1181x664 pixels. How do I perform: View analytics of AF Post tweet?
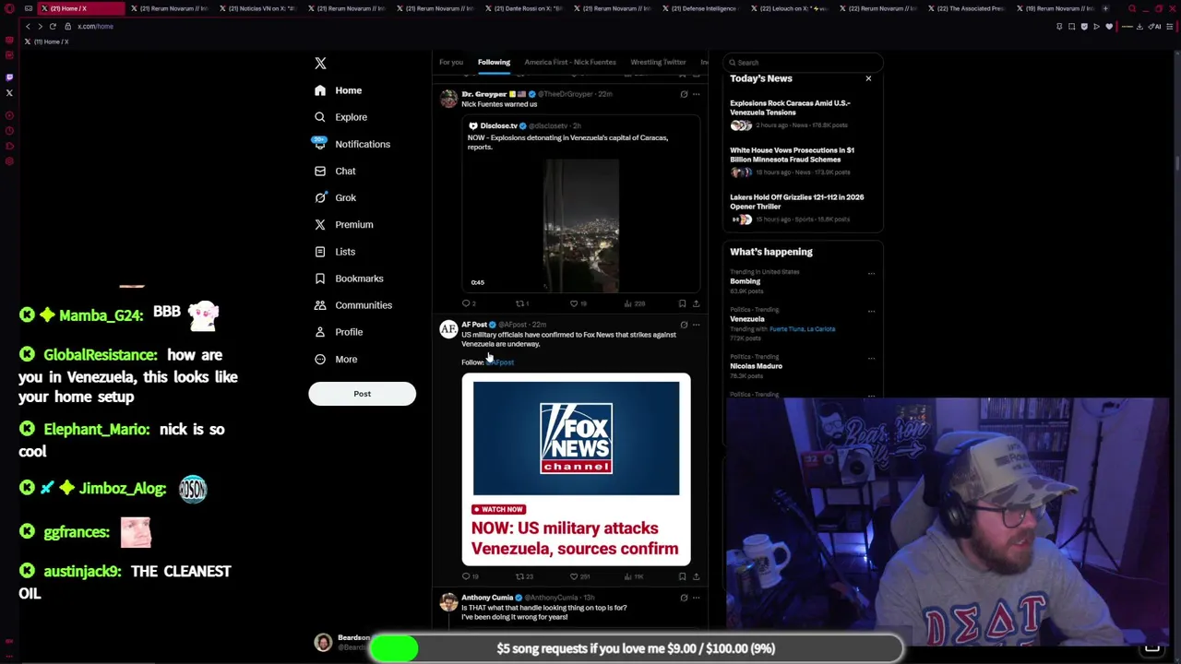(635, 576)
